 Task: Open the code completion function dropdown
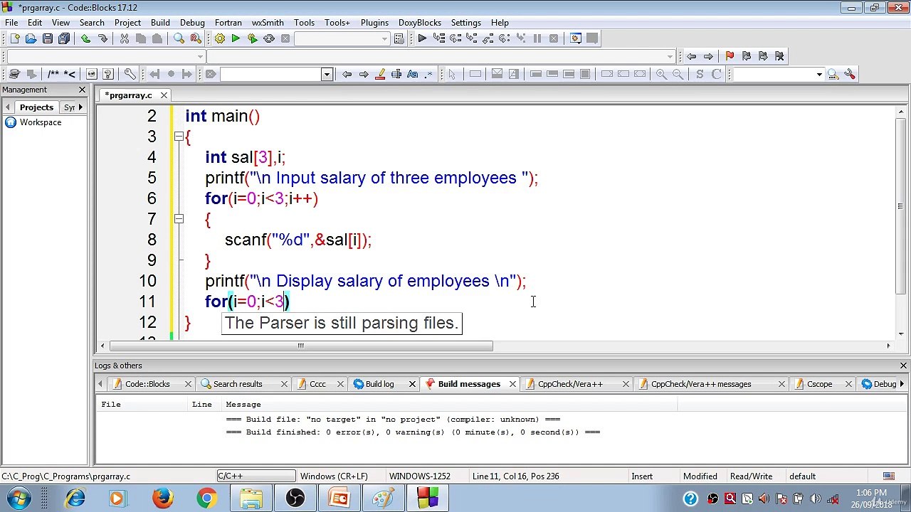tap(670, 56)
